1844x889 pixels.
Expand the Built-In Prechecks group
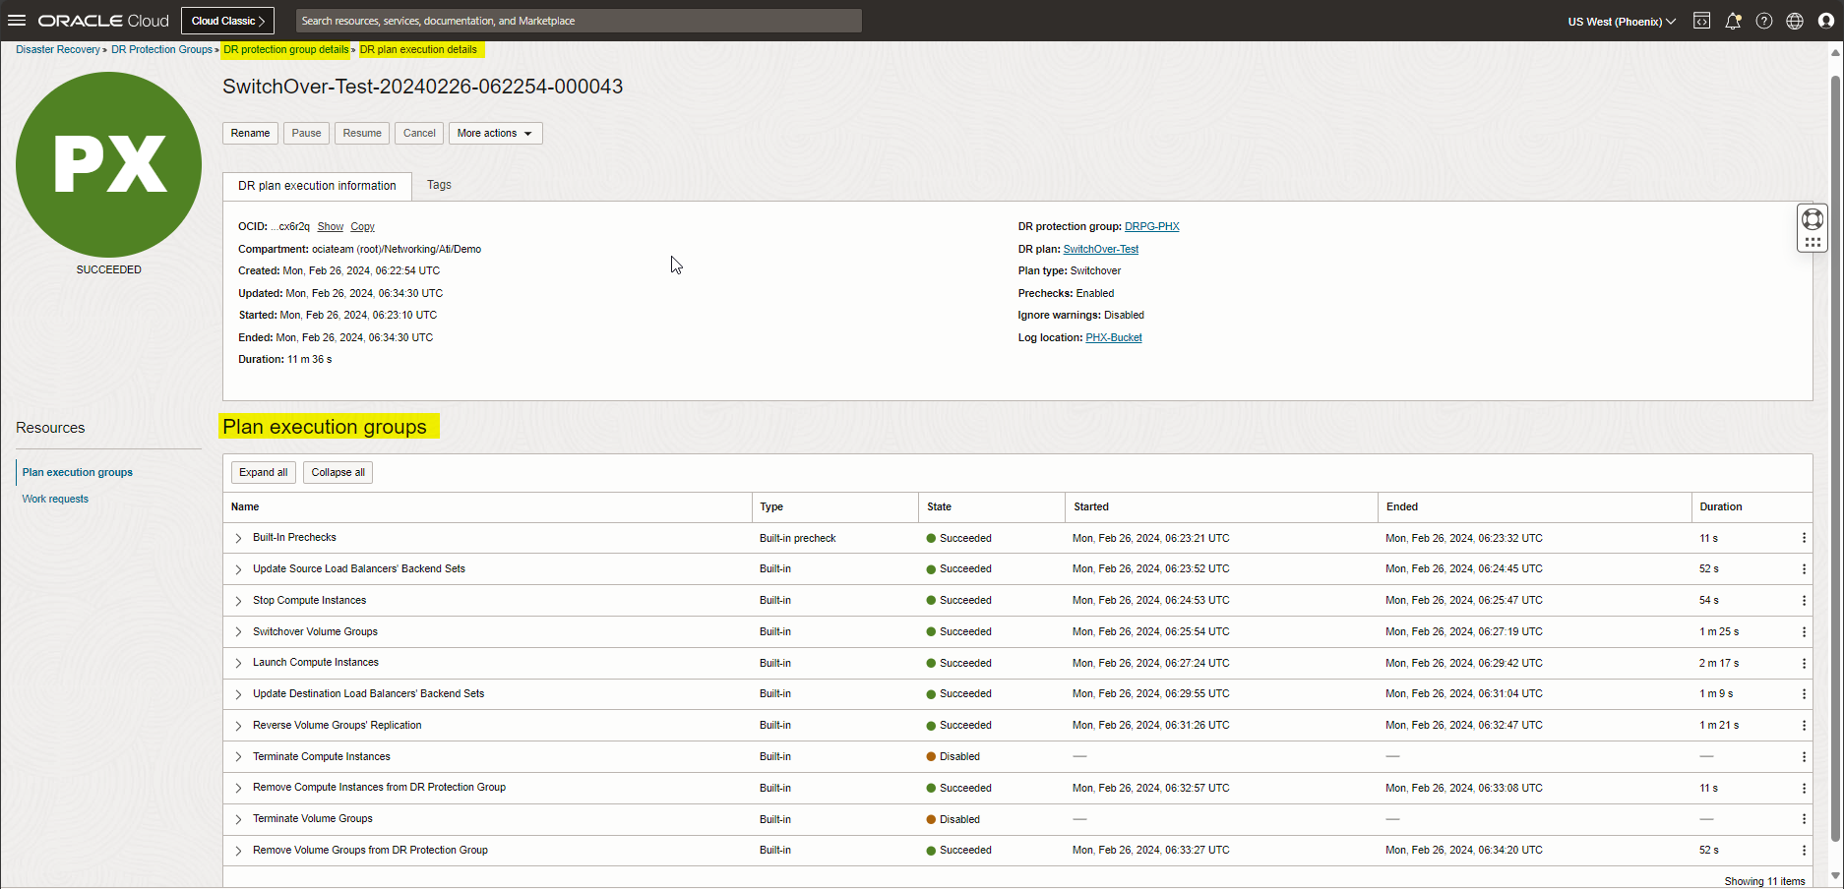(238, 538)
